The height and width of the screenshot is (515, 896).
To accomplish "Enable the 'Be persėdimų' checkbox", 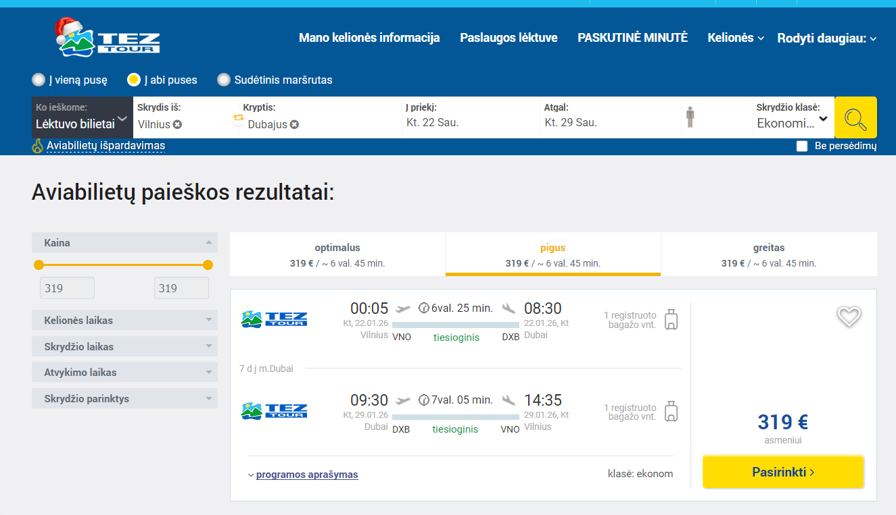I will [802, 146].
